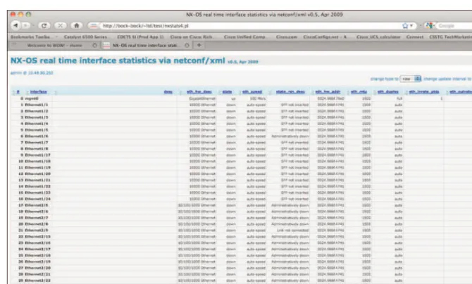The image size is (472, 284).
Task: Sort by the desc column header
Action: 168,91
